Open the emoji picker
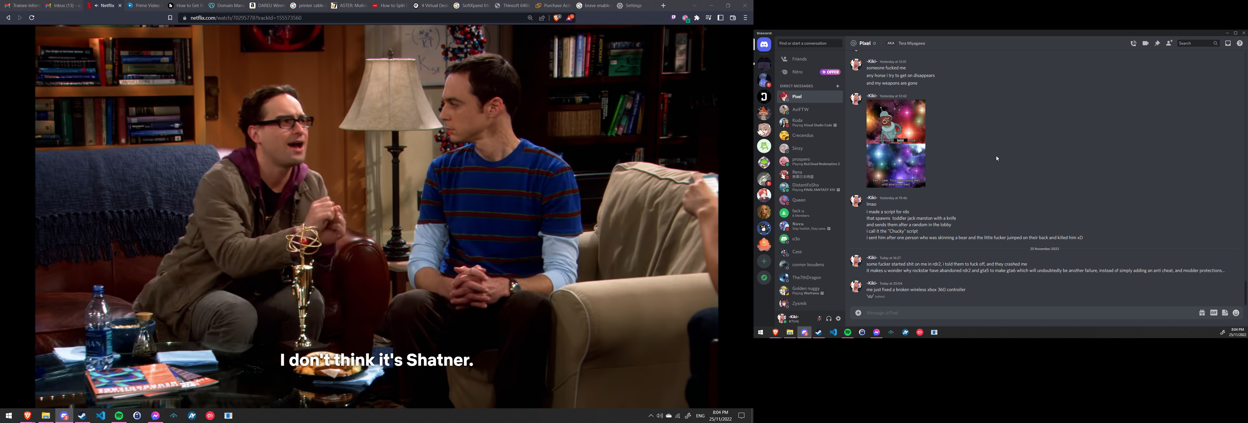 pos(1236,313)
